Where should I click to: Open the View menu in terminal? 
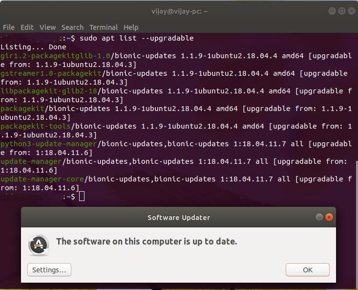coord(47,27)
